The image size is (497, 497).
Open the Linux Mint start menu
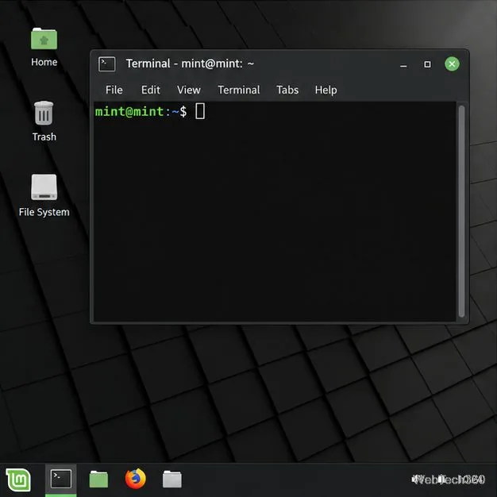pyautogui.click(x=18, y=480)
